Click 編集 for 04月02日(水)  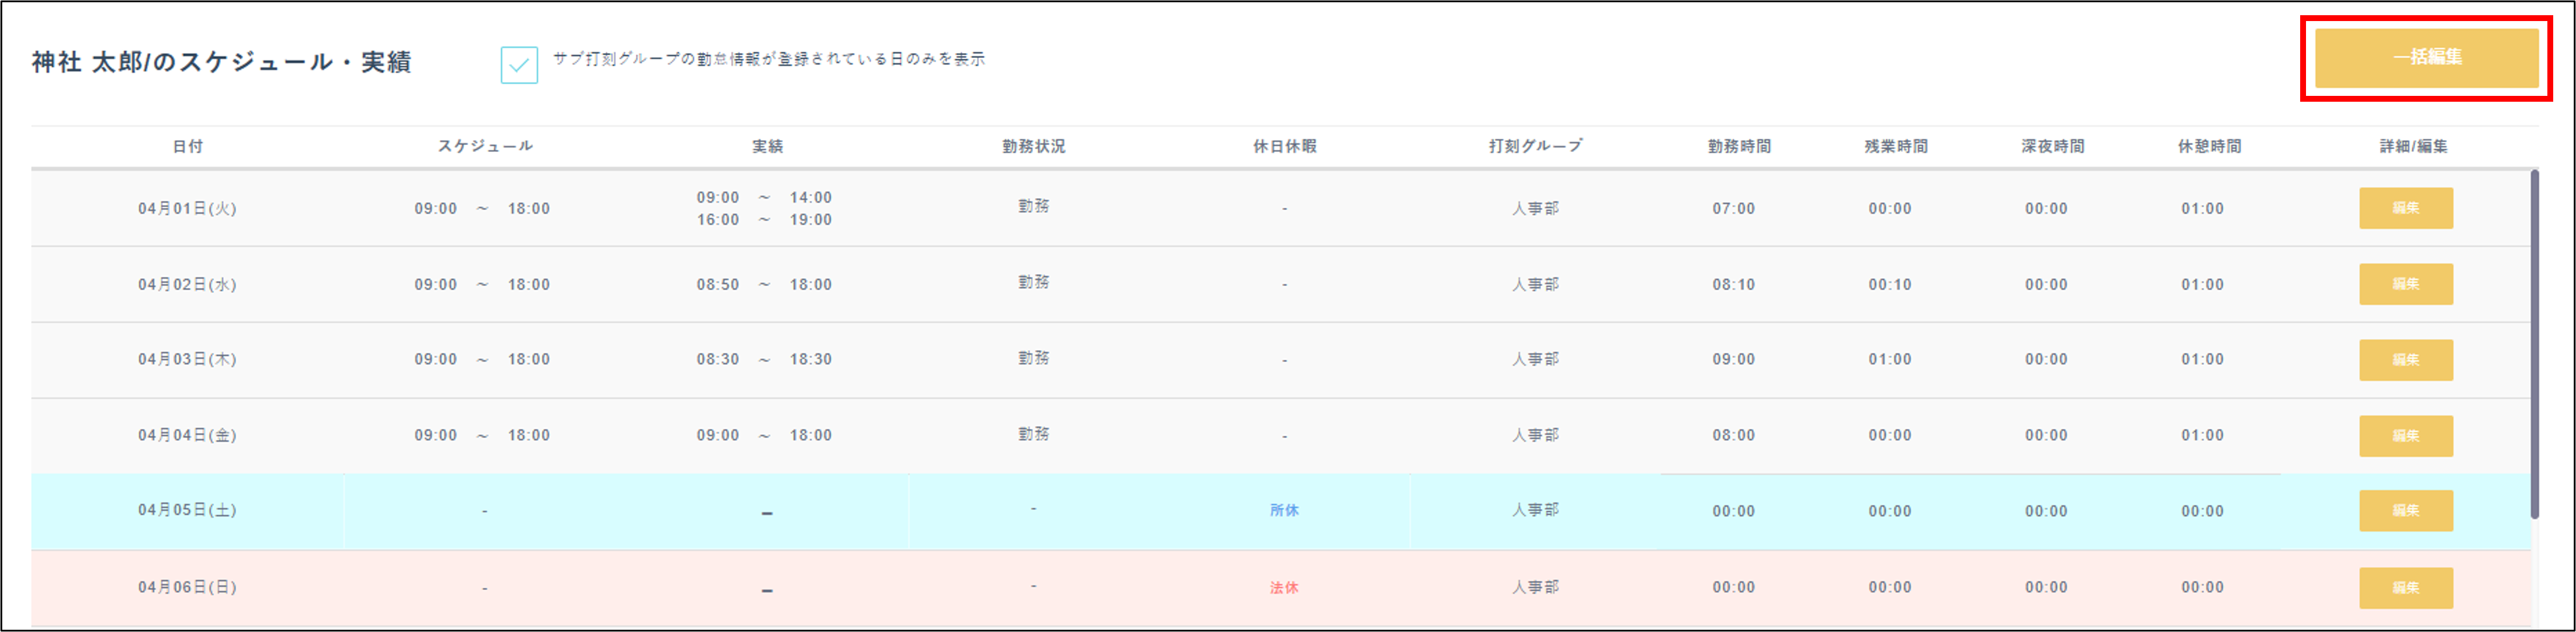(2405, 283)
